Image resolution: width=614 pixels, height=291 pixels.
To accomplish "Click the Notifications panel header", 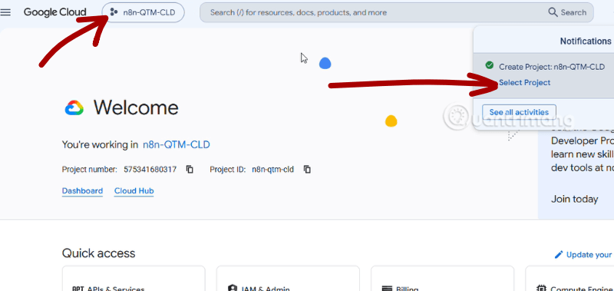I will 586,41.
